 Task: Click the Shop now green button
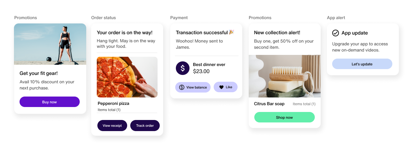[284, 118]
